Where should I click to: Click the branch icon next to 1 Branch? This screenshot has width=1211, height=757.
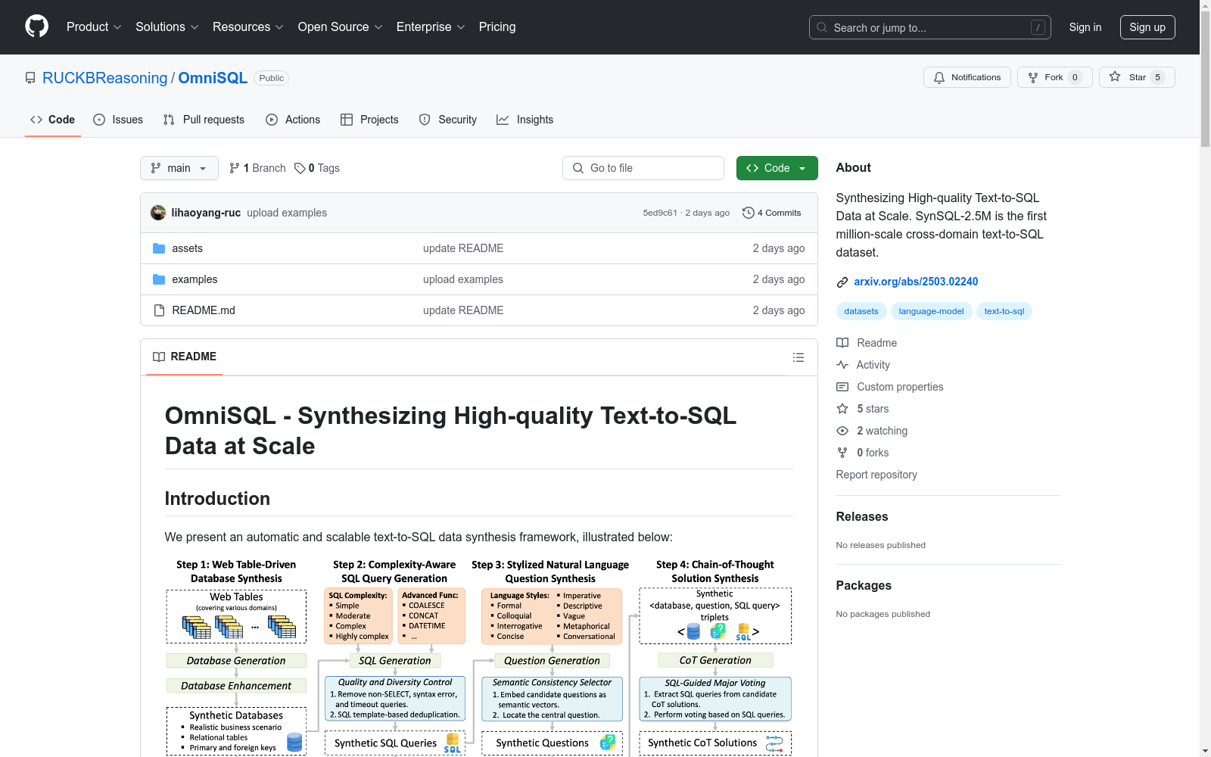(235, 168)
